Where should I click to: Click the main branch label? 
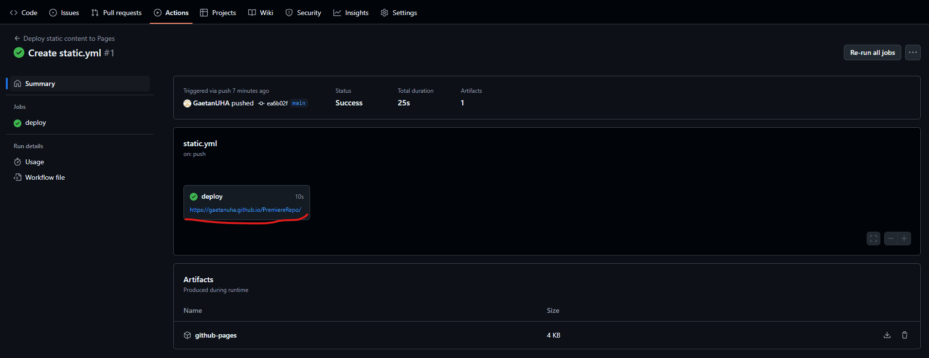(299, 103)
